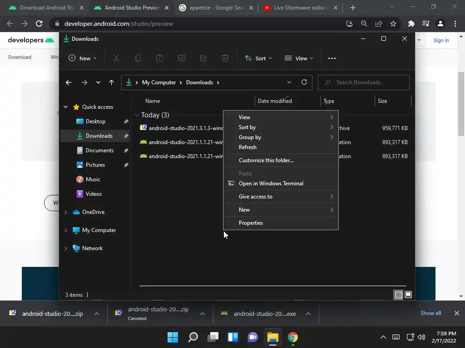Viewport: 465px width, 348px height.
Task: Open Chrome profile avatar icon
Action: coord(440,24)
